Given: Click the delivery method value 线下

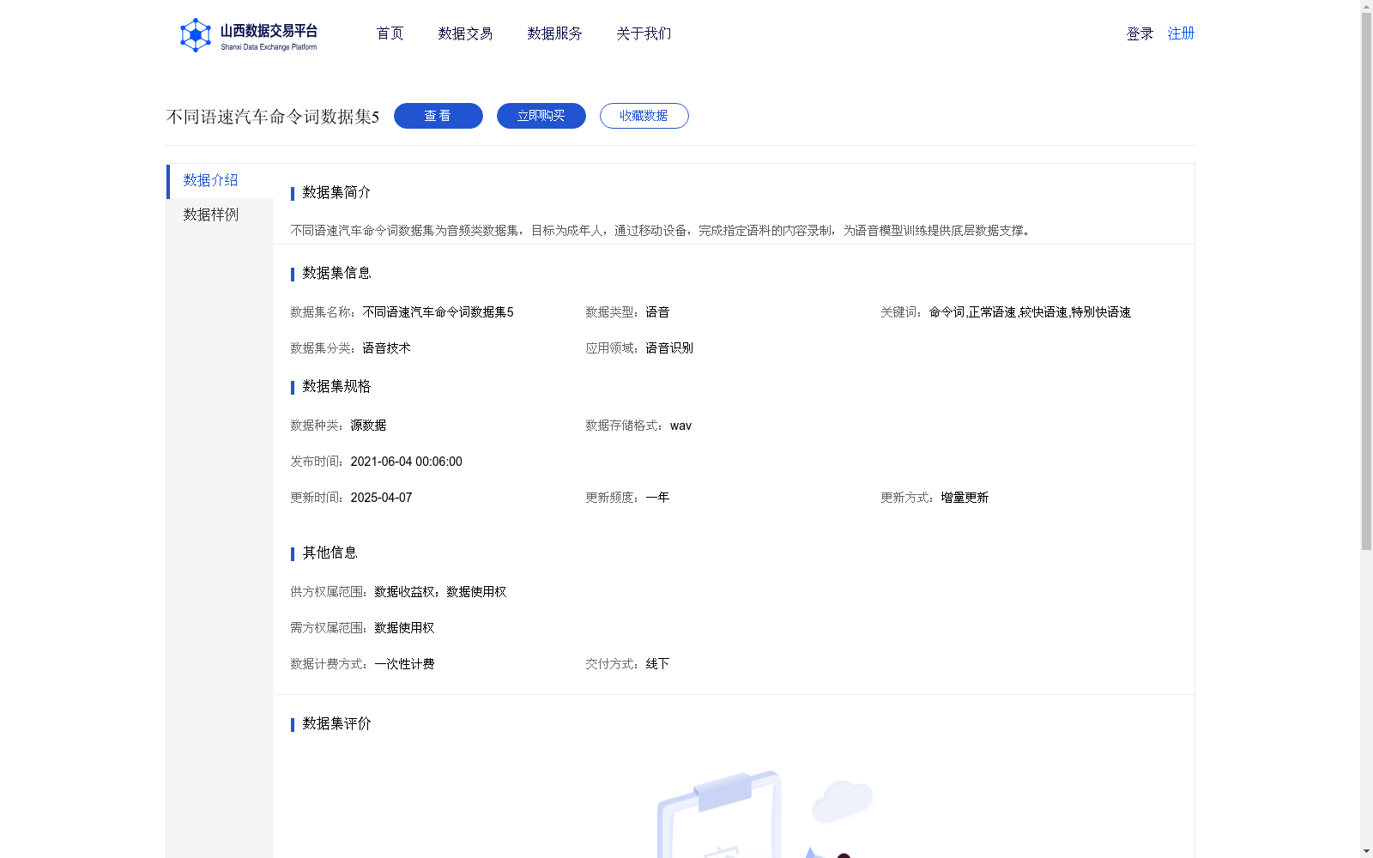Looking at the screenshot, I should [657, 664].
